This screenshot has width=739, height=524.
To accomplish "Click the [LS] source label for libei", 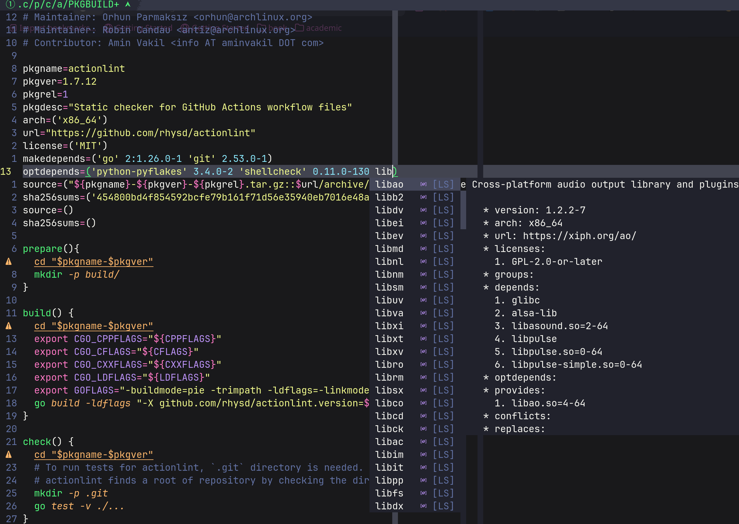I will coord(443,223).
